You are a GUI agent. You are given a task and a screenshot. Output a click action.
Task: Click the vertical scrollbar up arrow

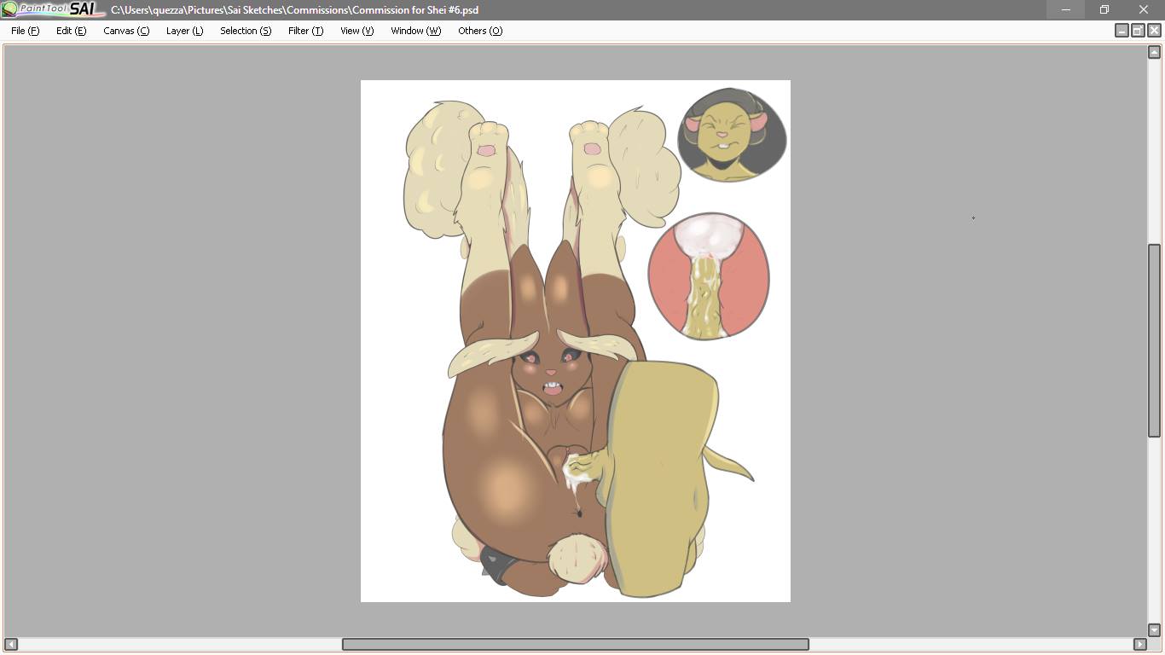coord(1154,53)
